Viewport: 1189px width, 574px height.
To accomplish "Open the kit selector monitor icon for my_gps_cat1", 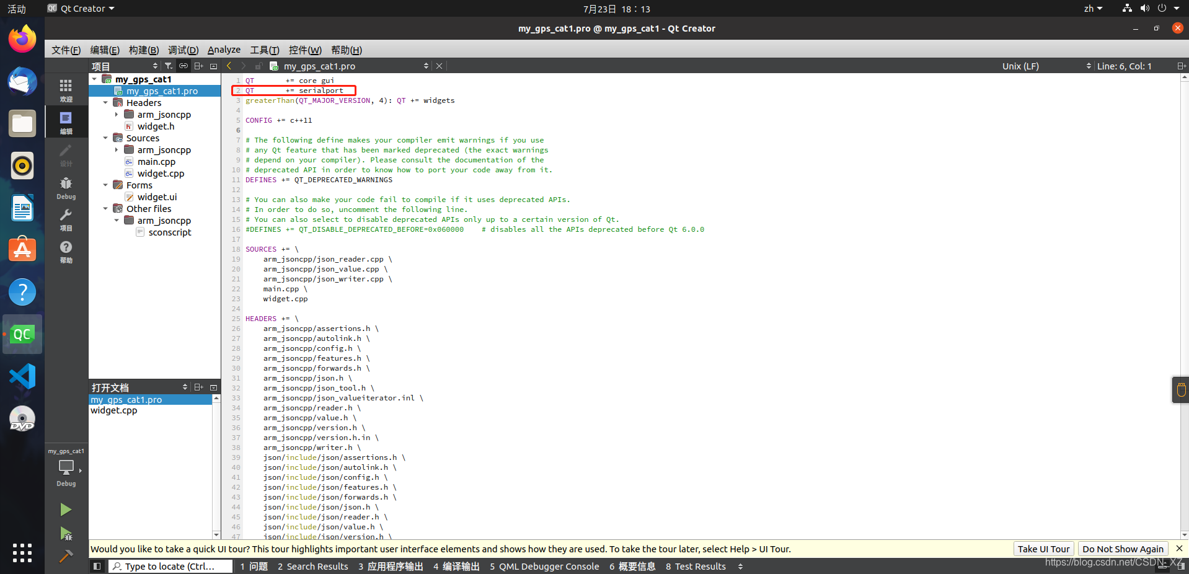I will point(66,467).
